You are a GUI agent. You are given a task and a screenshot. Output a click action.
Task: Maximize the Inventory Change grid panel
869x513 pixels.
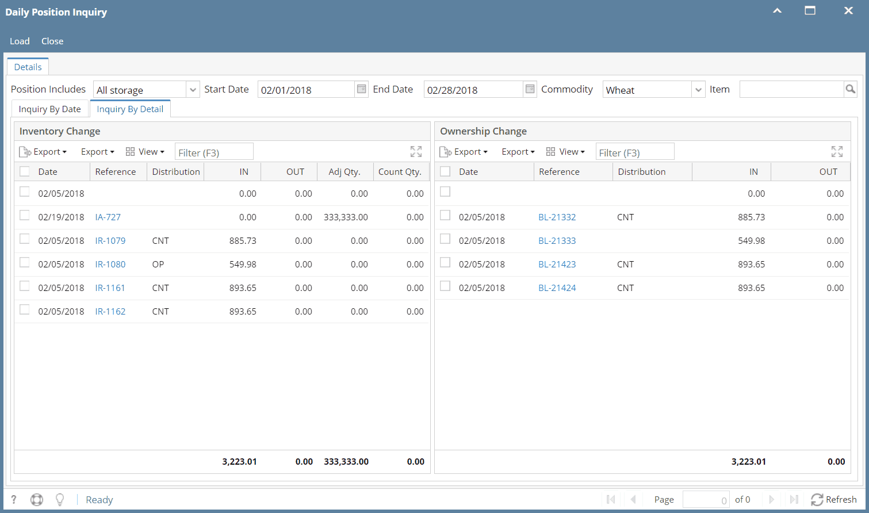click(x=416, y=152)
